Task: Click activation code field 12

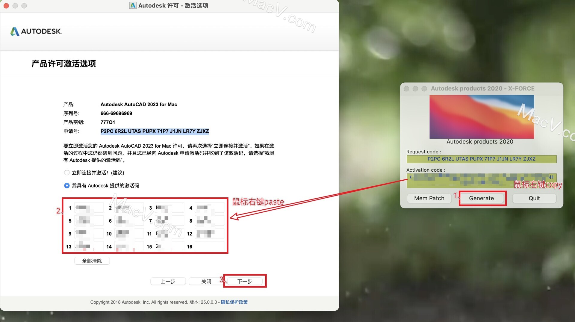Action: point(210,234)
